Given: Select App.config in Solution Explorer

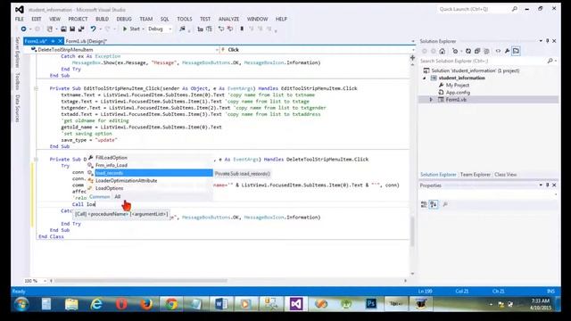Looking at the screenshot, I should coord(458,92).
